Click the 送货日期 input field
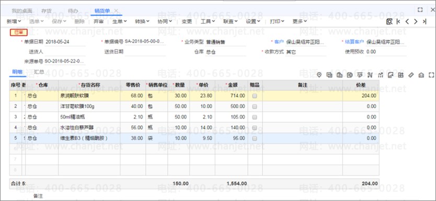436x201 pixels. click(145, 52)
